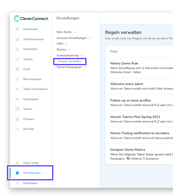Expand the CRM settings section

(62, 44)
